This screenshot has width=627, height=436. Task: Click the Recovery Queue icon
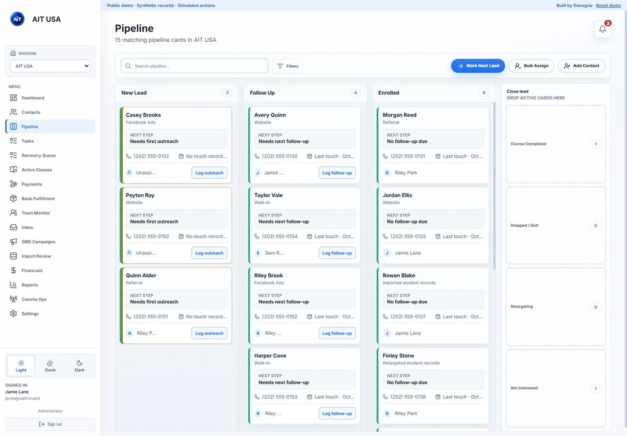[14, 156]
